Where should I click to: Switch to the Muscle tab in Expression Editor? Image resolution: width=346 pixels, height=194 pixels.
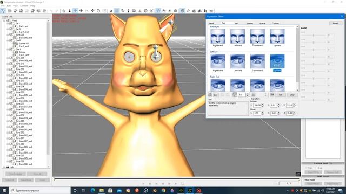pos(262,23)
